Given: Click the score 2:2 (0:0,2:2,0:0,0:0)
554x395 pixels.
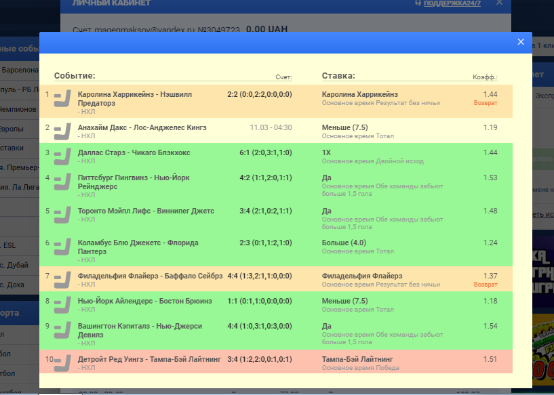Looking at the screenshot, I should [259, 94].
